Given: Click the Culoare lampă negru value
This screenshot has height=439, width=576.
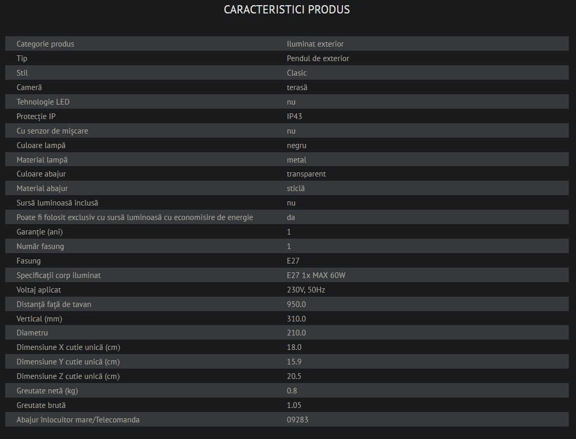Looking at the screenshot, I should click(x=296, y=145).
